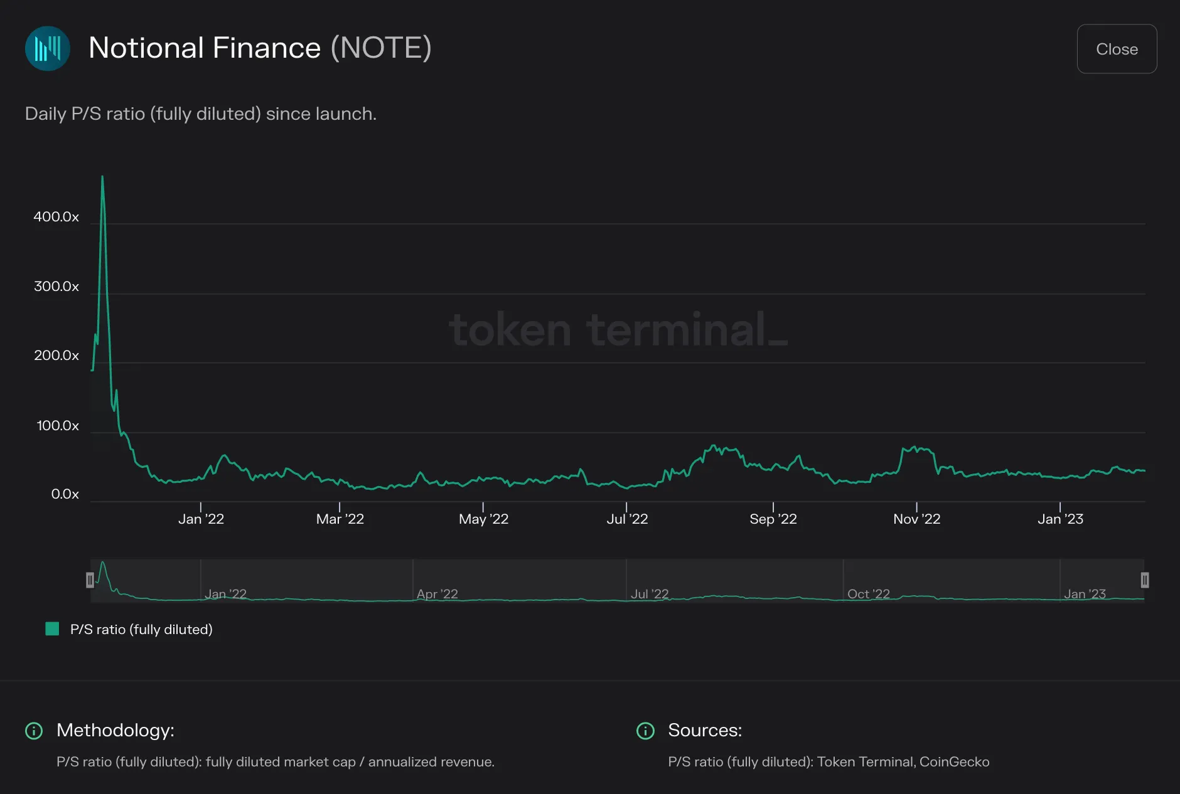Click the left range navigator handle
Image resolution: width=1180 pixels, height=794 pixels.
(x=90, y=580)
